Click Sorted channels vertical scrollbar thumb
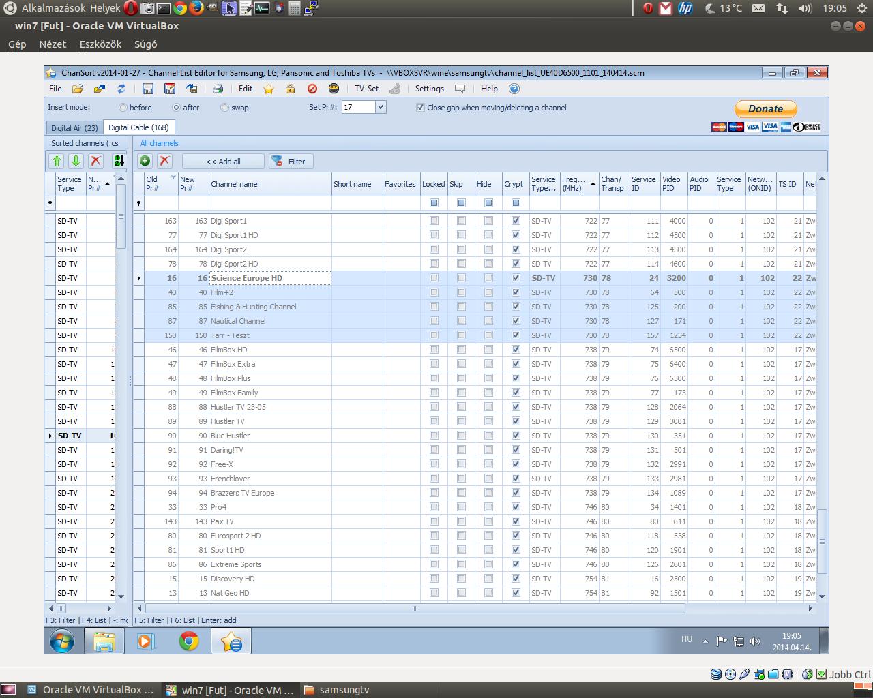This screenshot has width=873, height=698. 121,217
